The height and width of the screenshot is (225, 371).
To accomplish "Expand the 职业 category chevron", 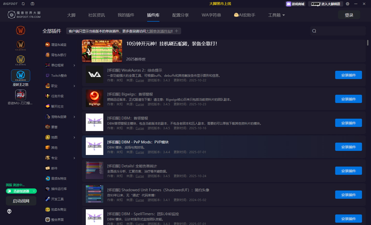I will [74, 86].
